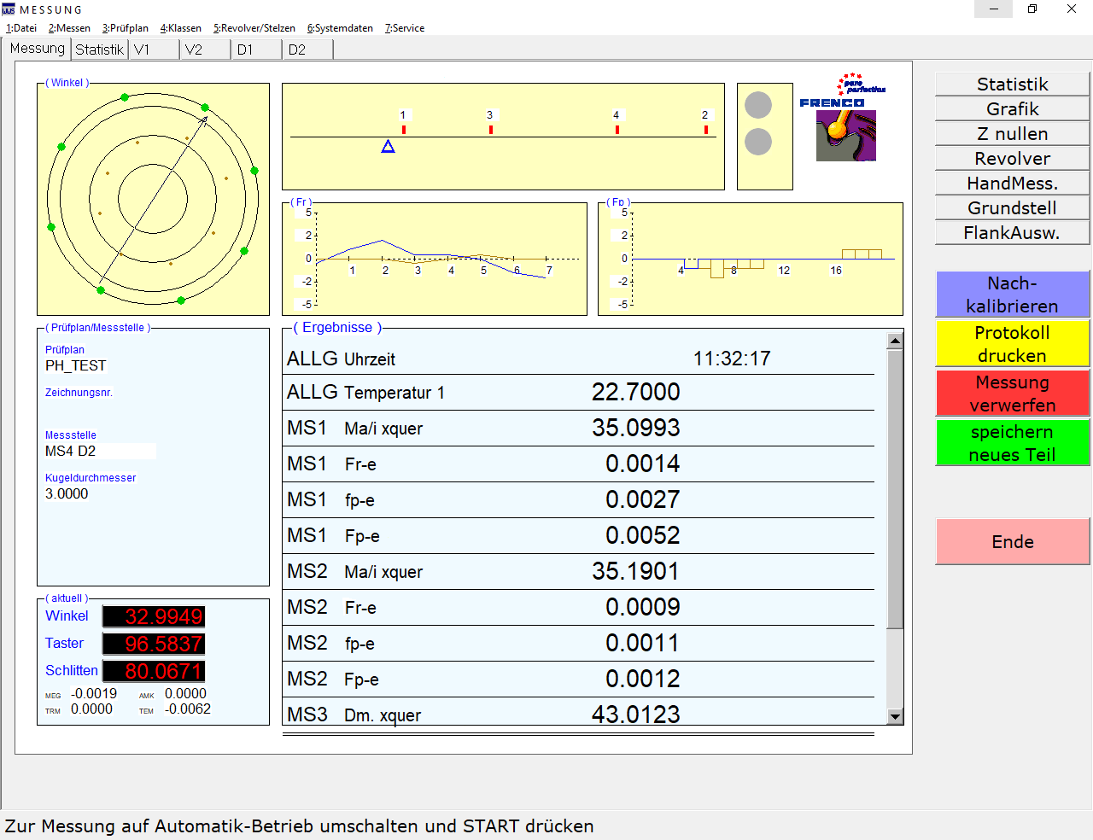Screen dimensions: 1093x840
Task: Click red measuring position marker 4
Action: 617,130
